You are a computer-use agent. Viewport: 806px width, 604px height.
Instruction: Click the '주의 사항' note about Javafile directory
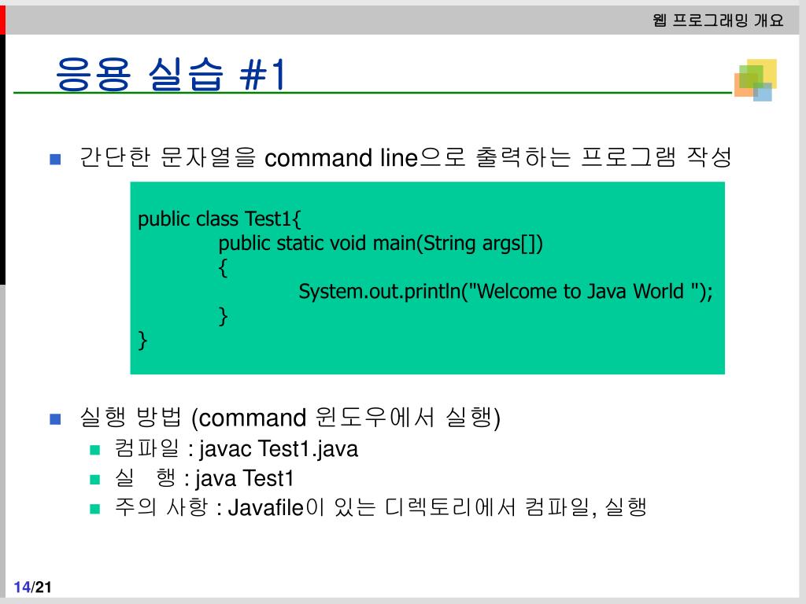pos(380,507)
